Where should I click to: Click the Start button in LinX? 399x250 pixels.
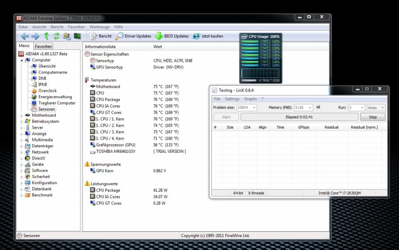click(x=226, y=117)
